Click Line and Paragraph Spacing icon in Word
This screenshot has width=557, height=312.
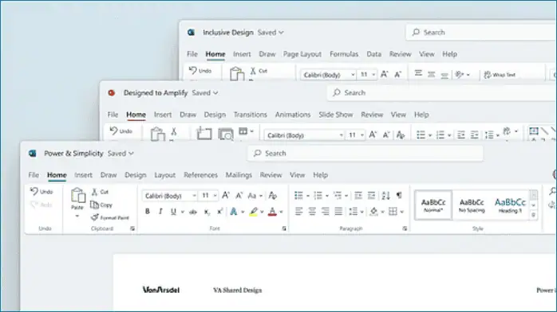point(353,212)
